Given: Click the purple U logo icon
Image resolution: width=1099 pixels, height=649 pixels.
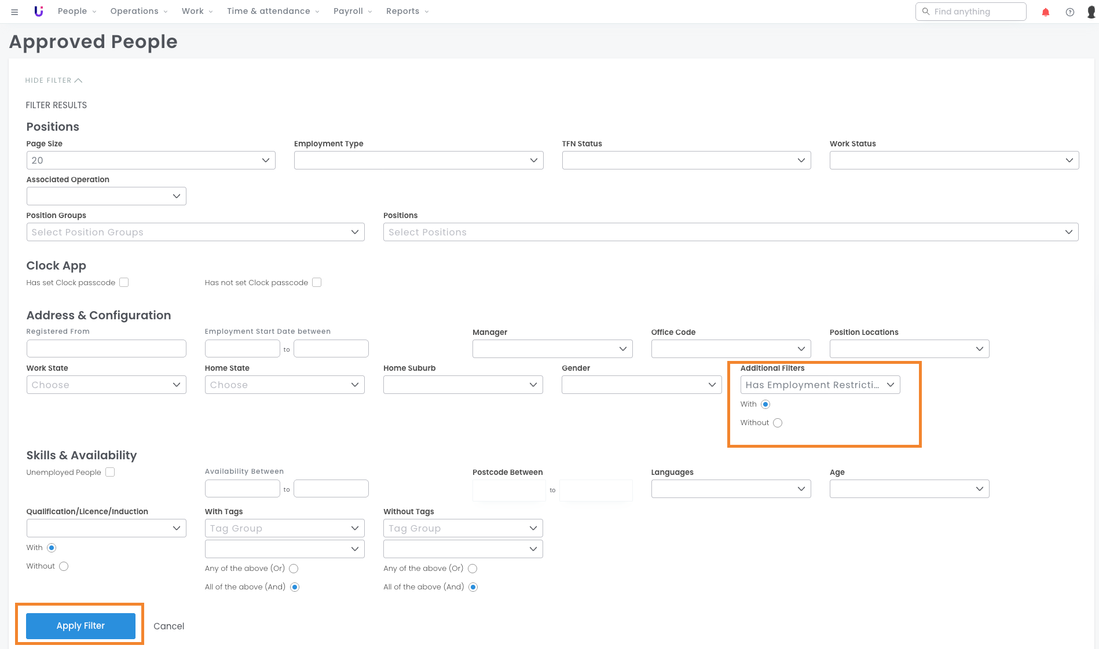Looking at the screenshot, I should [x=39, y=12].
